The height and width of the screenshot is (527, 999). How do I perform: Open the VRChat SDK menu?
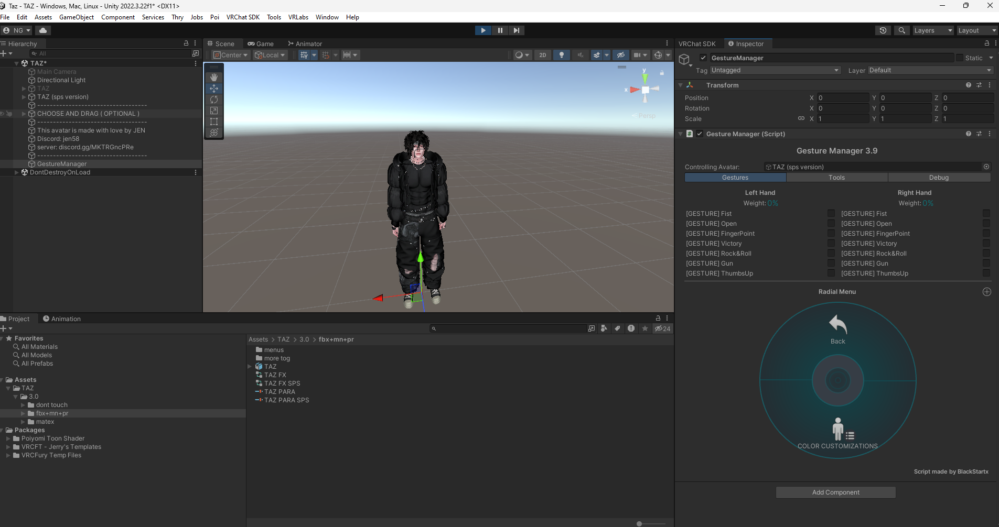click(x=243, y=17)
